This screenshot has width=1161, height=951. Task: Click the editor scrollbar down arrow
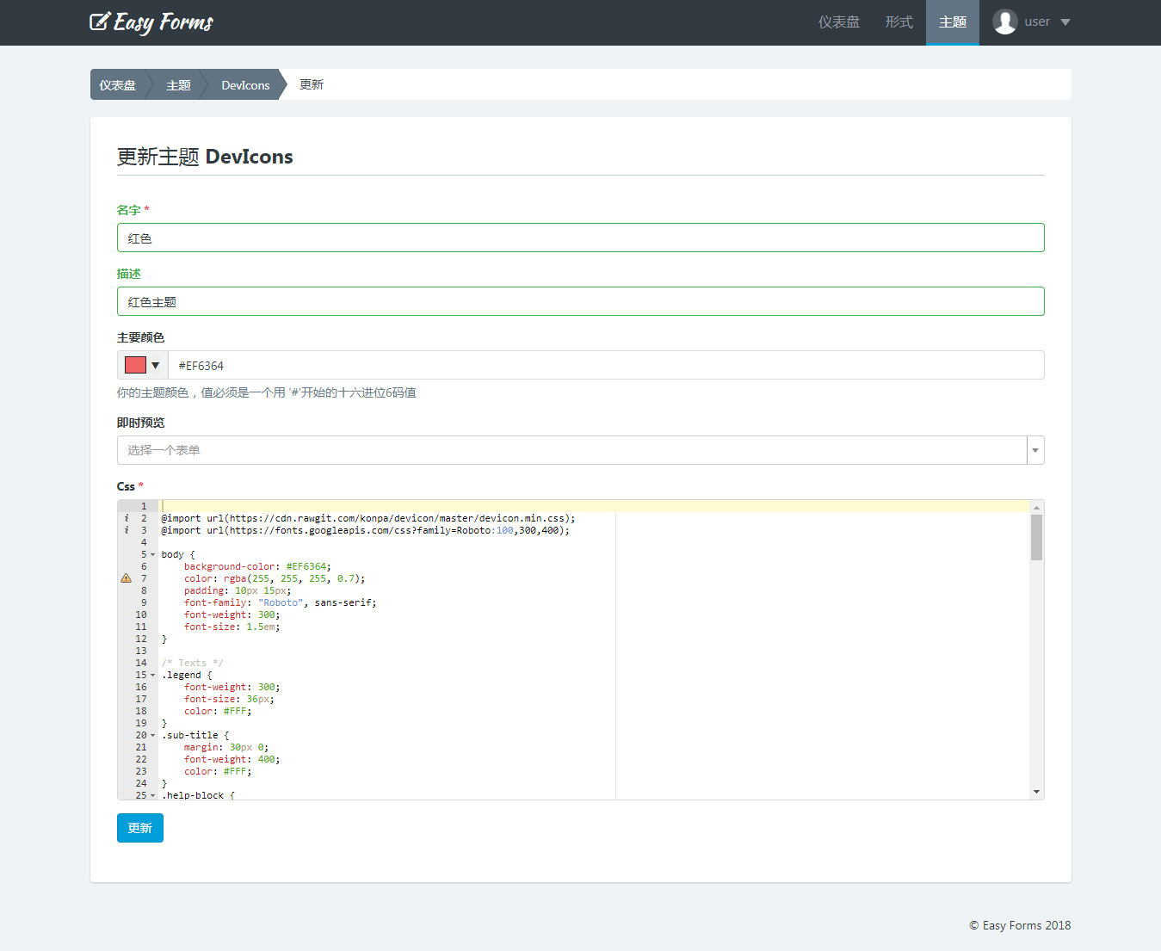1036,792
